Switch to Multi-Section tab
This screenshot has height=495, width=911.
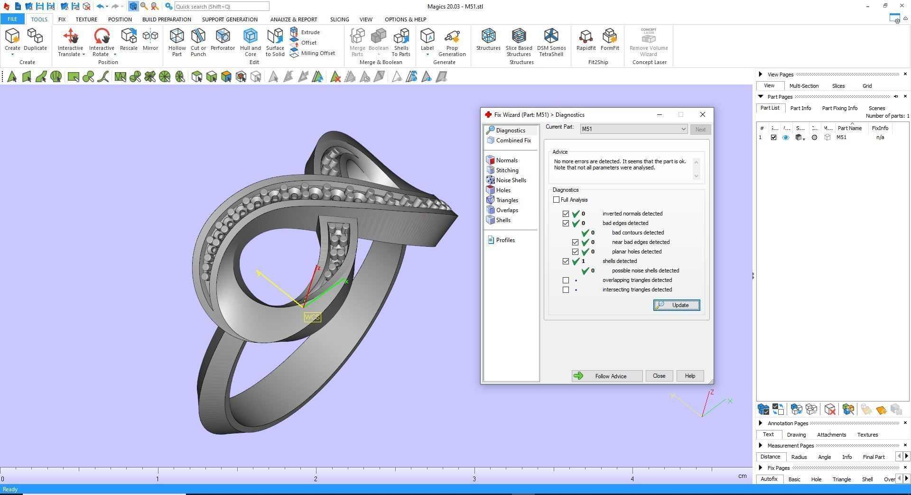pyautogui.click(x=804, y=86)
